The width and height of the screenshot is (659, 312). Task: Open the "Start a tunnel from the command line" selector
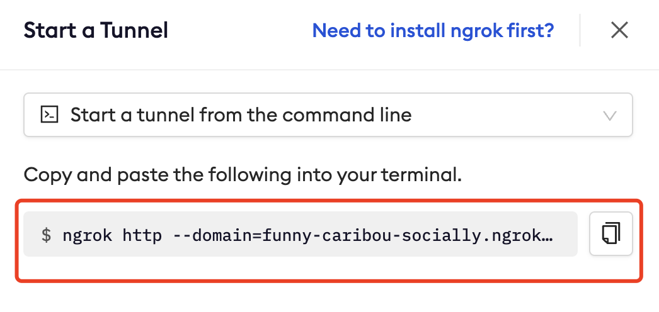pyautogui.click(x=240, y=115)
